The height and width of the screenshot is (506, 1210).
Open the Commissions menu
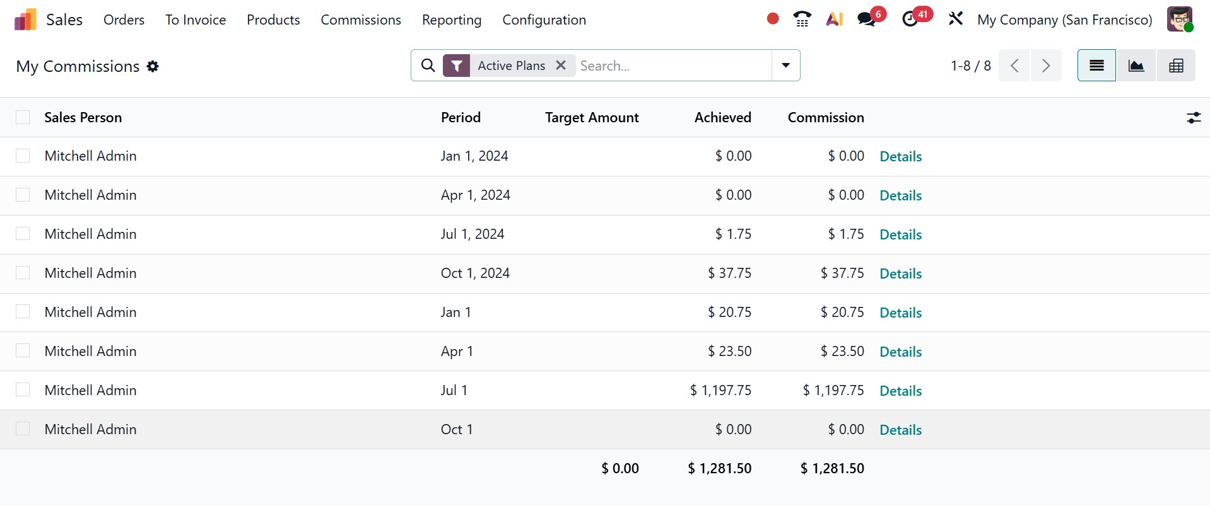tap(361, 20)
